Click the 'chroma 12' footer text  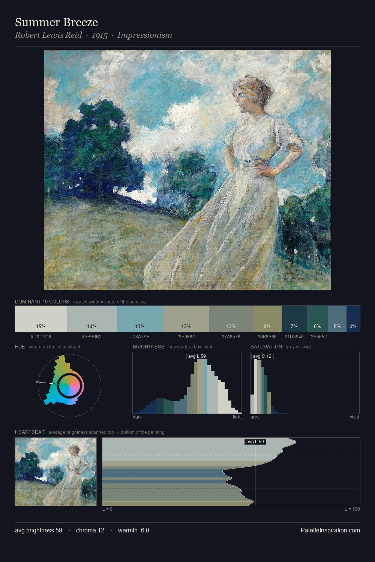(x=90, y=530)
